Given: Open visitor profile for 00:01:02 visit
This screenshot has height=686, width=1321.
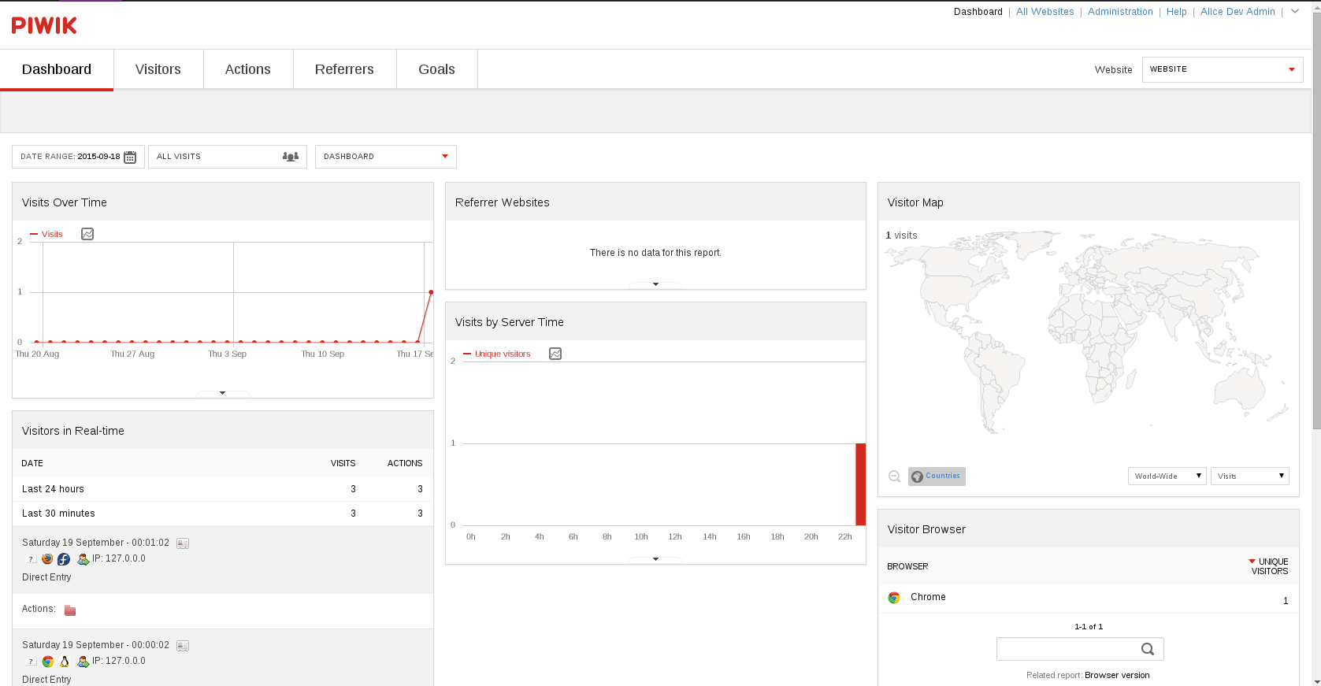Looking at the screenshot, I should tap(183, 543).
